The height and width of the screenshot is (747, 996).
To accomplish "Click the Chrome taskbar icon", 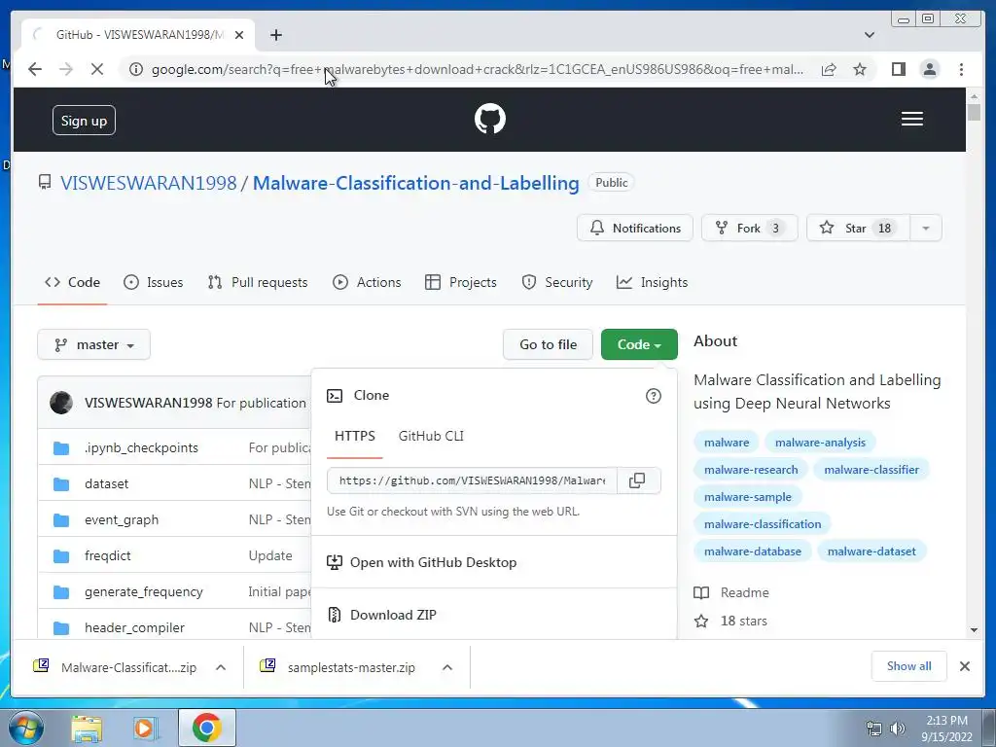I will [x=206, y=728].
